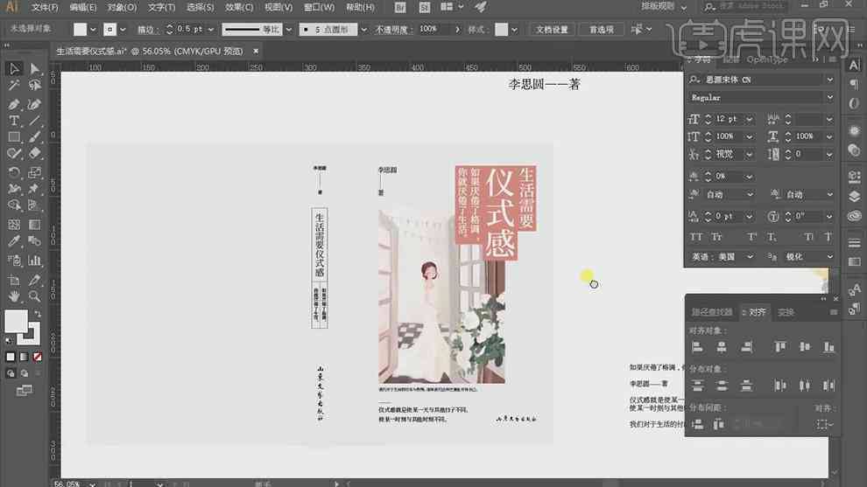The height and width of the screenshot is (487, 867).
Task: Open the font family dropdown arrow
Action: [829, 80]
